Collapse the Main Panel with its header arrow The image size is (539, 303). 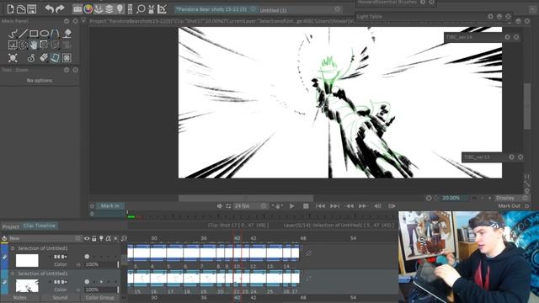click(67, 21)
